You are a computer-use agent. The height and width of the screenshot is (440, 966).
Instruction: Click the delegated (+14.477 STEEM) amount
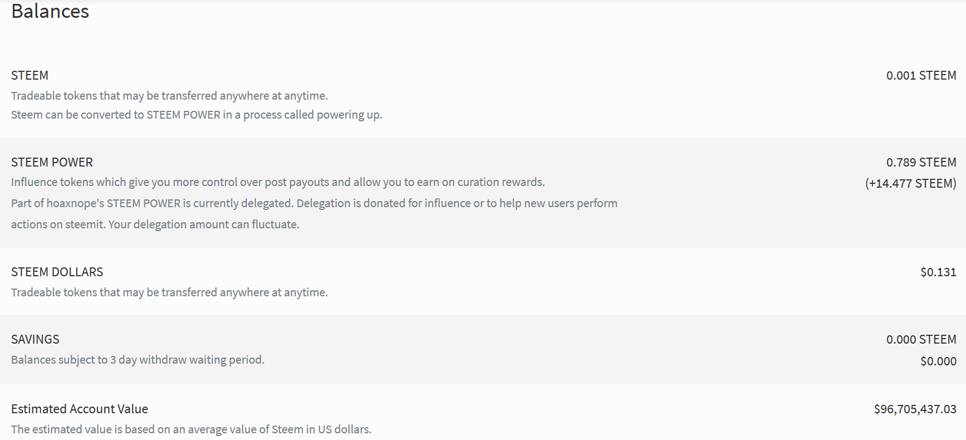[x=910, y=183]
